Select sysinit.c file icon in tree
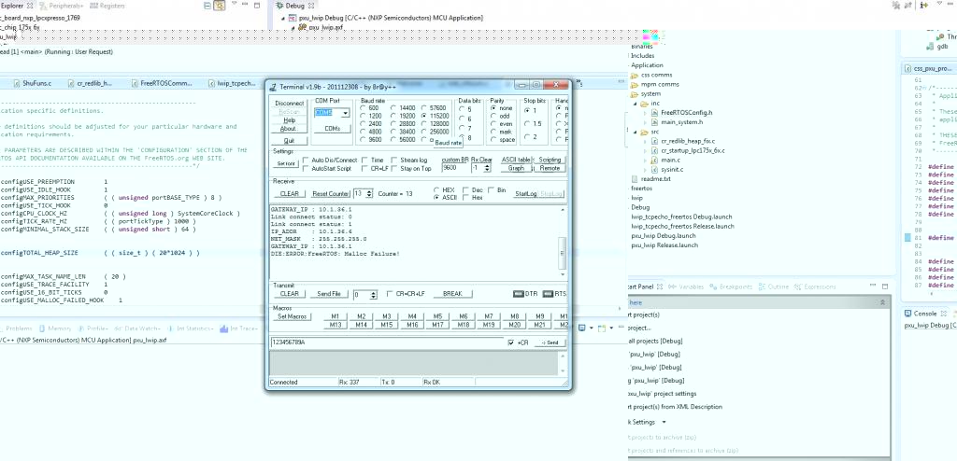The height and width of the screenshot is (461, 957). coord(655,170)
